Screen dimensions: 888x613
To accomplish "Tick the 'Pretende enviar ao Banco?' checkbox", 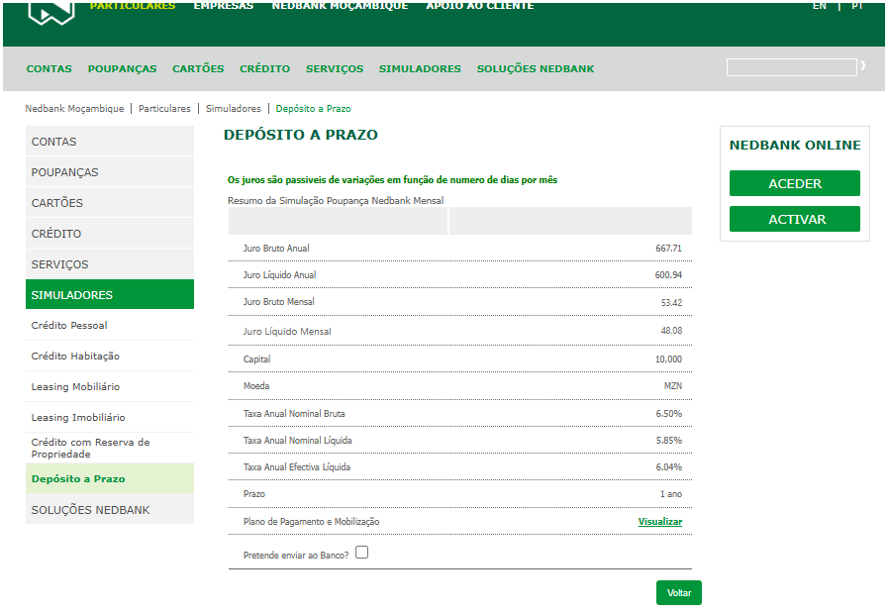I will tap(362, 552).
